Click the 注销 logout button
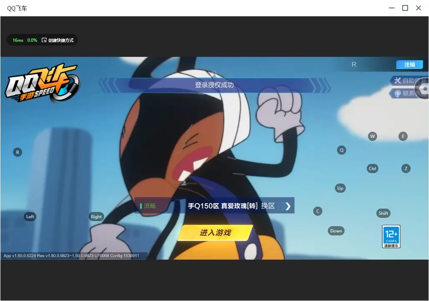The height and width of the screenshot is (301, 429). [x=410, y=64]
